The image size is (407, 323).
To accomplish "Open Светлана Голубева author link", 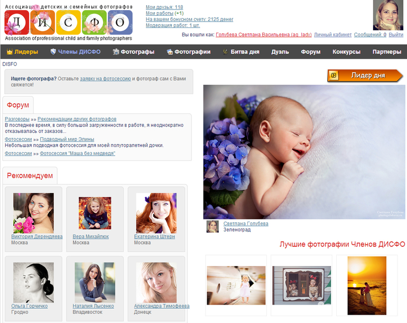I will point(246,223).
